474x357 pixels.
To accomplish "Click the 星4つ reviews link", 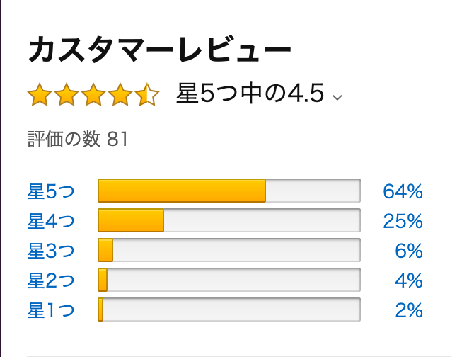I will 51,221.
